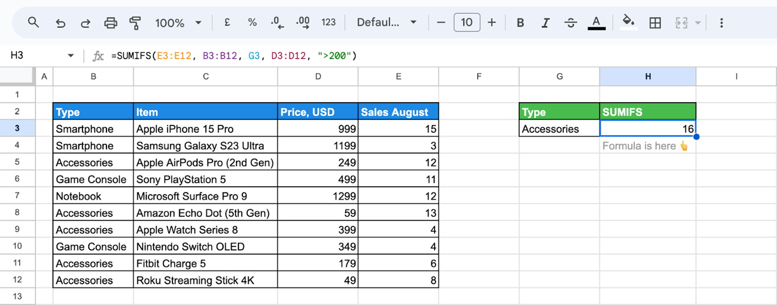Format as percent
777x305 pixels.
tap(252, 23)
